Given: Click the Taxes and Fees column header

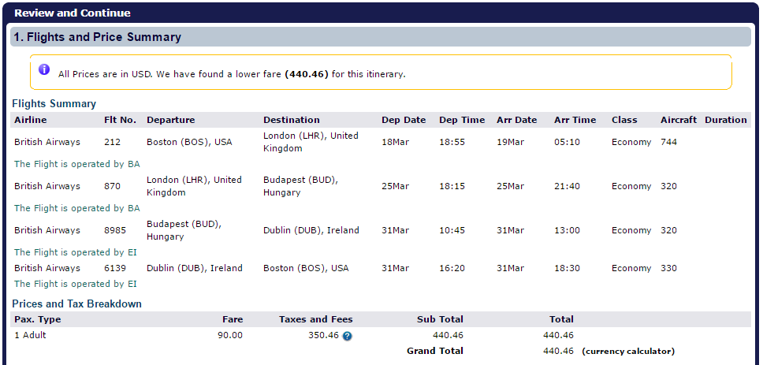Looking at the screenshot, I should [316, 319].
